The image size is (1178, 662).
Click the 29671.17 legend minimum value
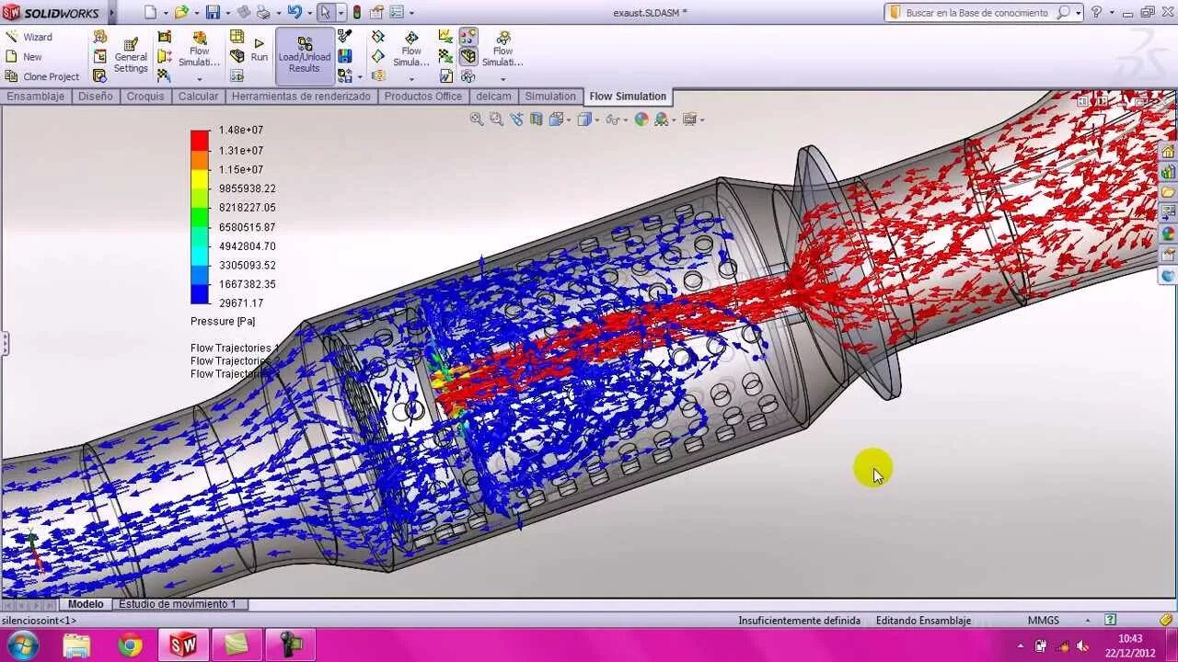click(x=241, y=303)
